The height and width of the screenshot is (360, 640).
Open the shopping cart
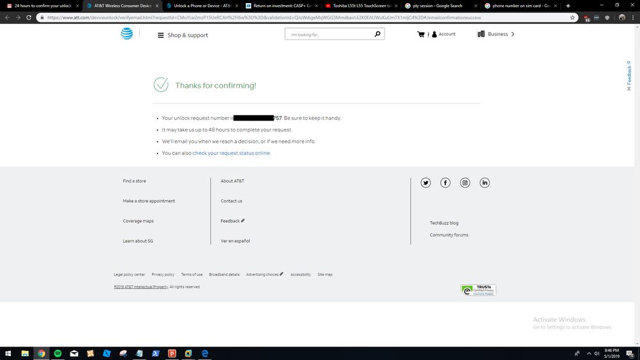pos(421,35)
